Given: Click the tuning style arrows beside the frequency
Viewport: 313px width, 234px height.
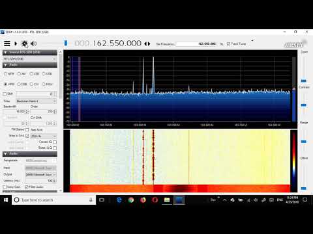Looking at the screenshot, I should click(x=147, y=44).
